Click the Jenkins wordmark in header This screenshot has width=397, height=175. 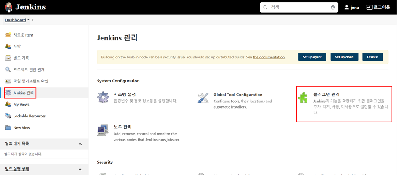click(30, 7)
